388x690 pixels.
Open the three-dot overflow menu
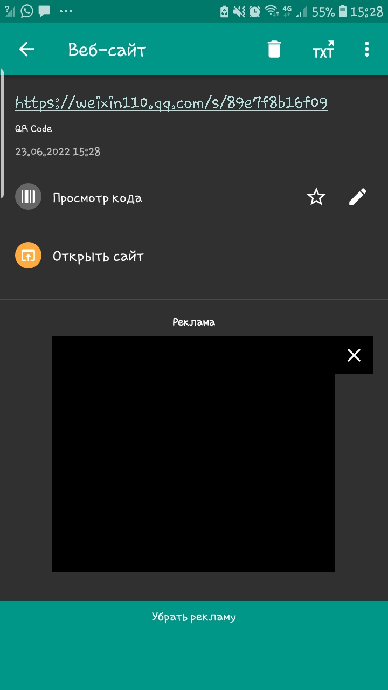pyautogui.click(x=367, y=50)
